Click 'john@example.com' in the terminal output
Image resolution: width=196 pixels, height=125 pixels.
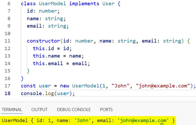[143, 121]
